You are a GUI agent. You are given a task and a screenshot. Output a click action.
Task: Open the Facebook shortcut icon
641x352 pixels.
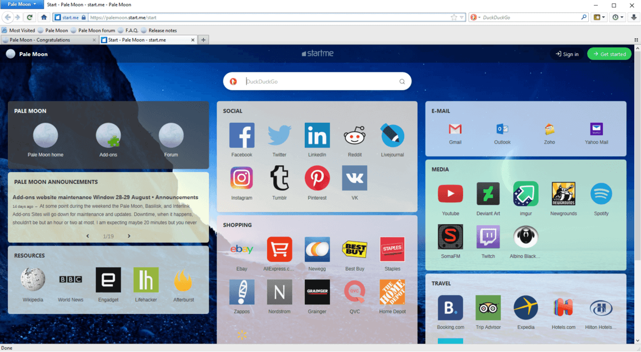pyautogui.click(x=242, y=136)
